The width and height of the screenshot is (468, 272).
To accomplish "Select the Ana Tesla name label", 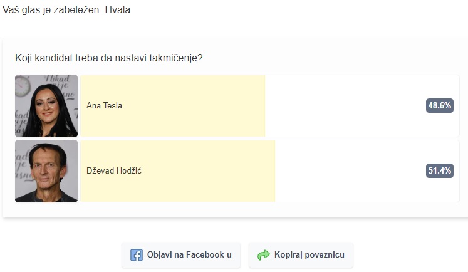I will [104, 106].
